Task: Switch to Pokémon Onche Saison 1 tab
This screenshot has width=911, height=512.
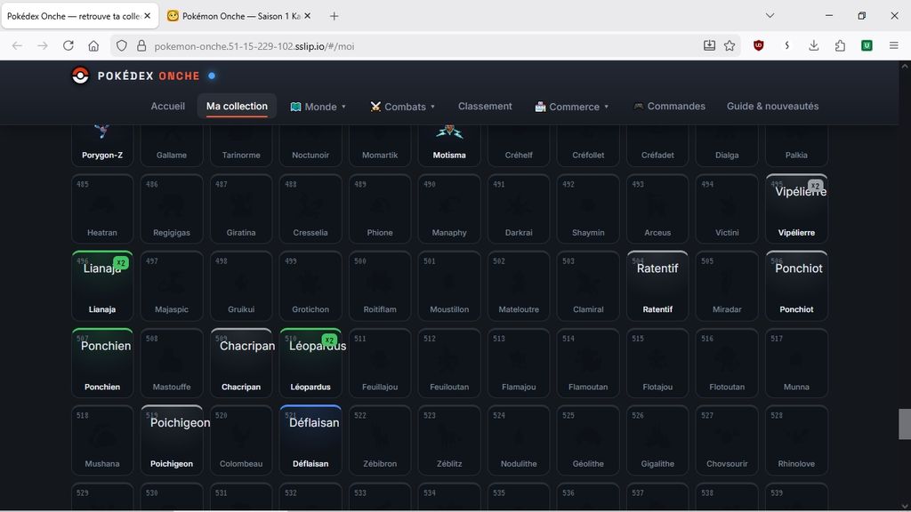Action: [239, 16]
